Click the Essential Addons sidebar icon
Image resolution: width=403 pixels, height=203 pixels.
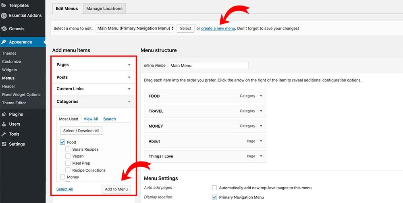click(4, 16)
